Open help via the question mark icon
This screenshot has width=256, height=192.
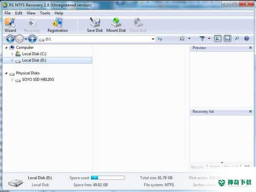(x=247, y=39)
